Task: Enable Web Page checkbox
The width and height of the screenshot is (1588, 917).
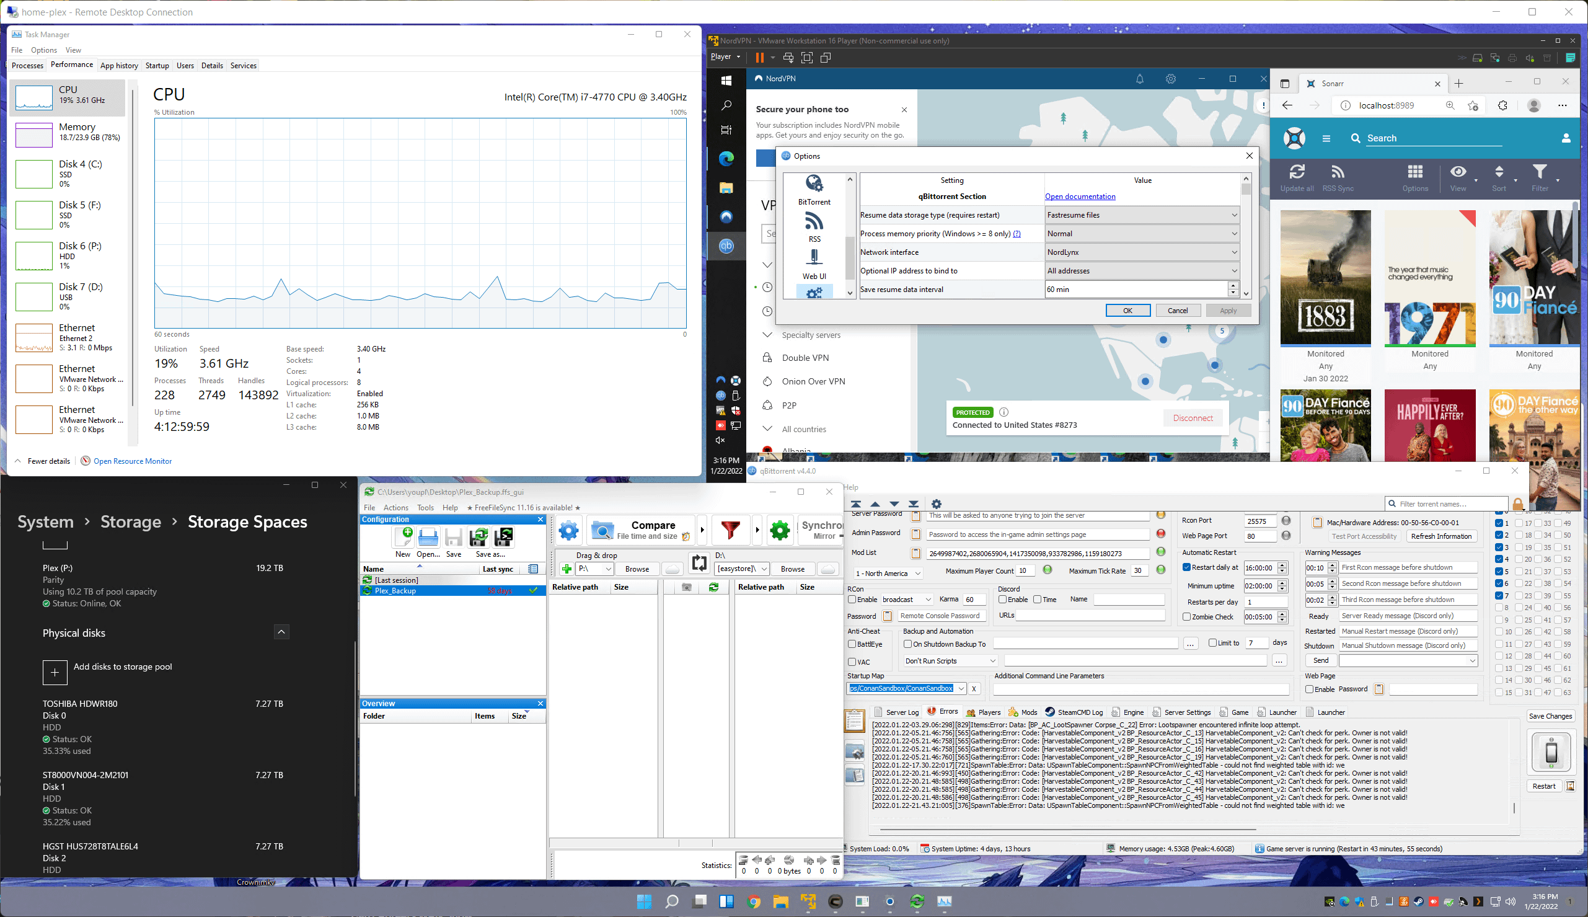Action: (x=1310, y=689)
